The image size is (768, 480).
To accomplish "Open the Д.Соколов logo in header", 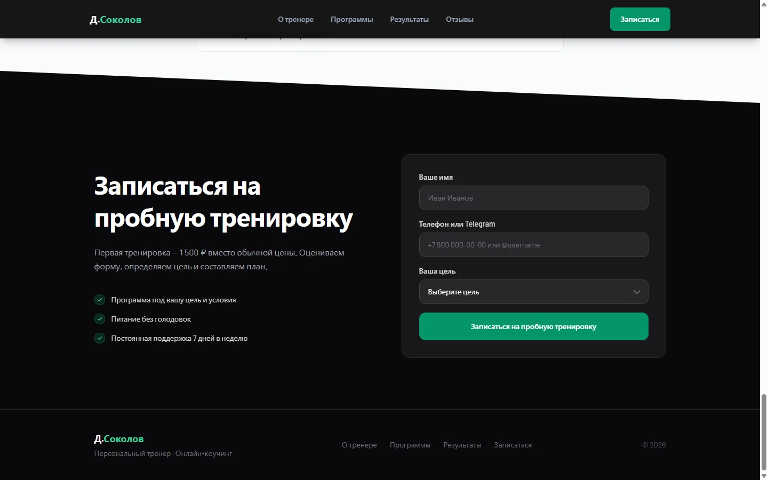I will 116,20.
